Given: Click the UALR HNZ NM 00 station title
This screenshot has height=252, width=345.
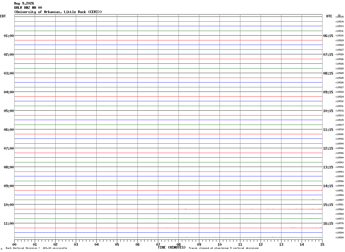Looking at the screenshot, I should pyautogui.click(x=28, y=8).
